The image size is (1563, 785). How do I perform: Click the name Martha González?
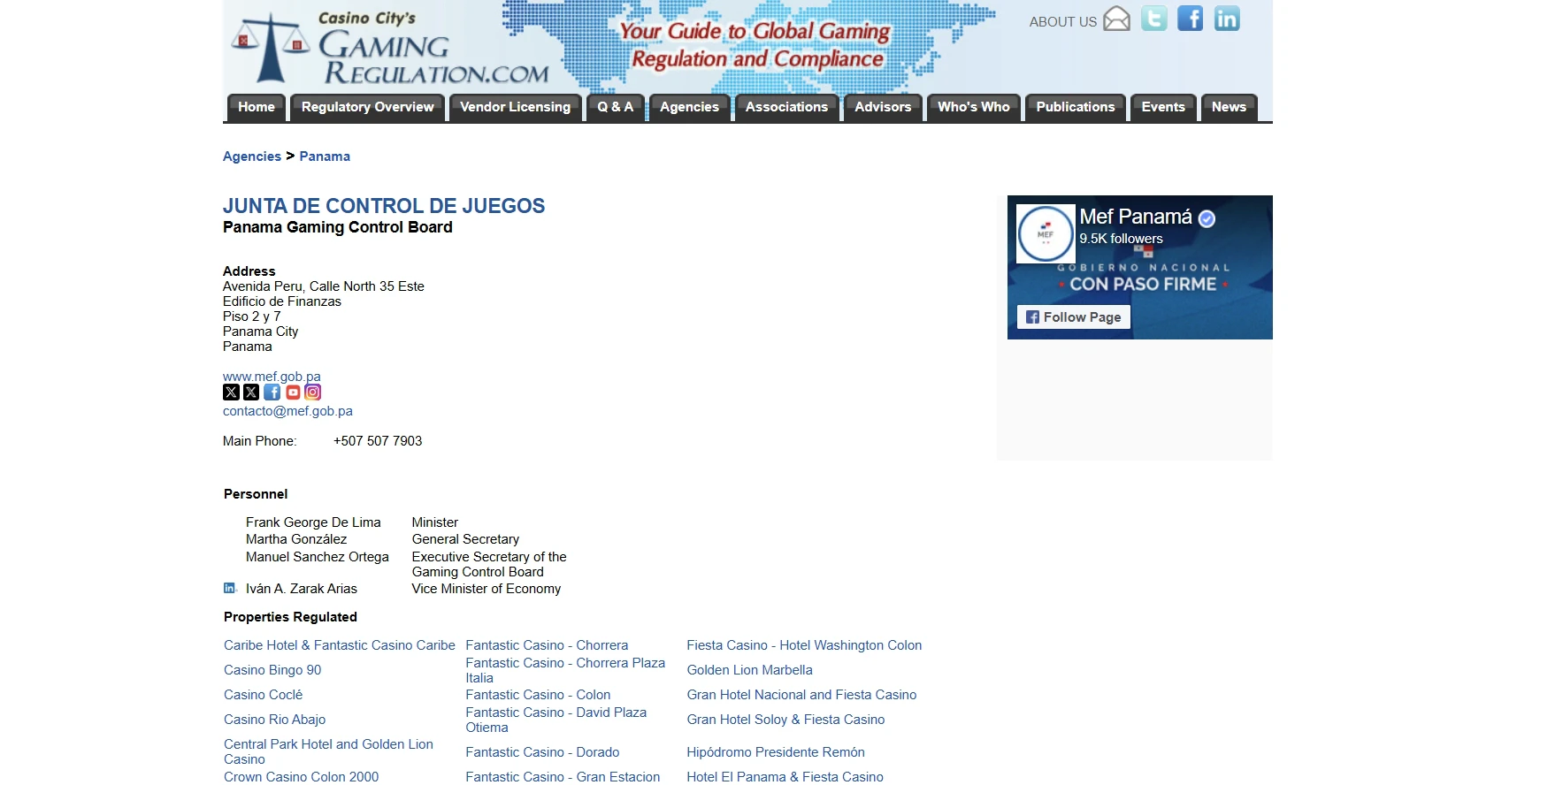pyautogui.click(x=296, y=539)
